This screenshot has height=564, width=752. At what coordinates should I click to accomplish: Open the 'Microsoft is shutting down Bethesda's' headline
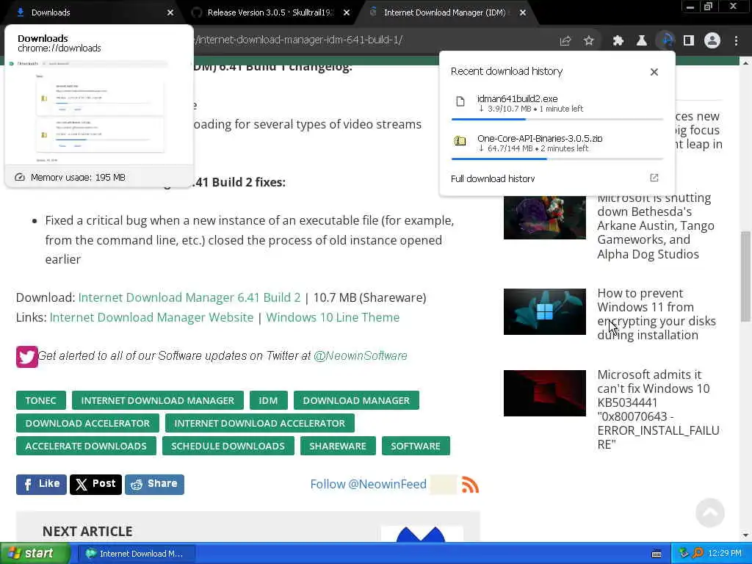(x=656, y=226)
